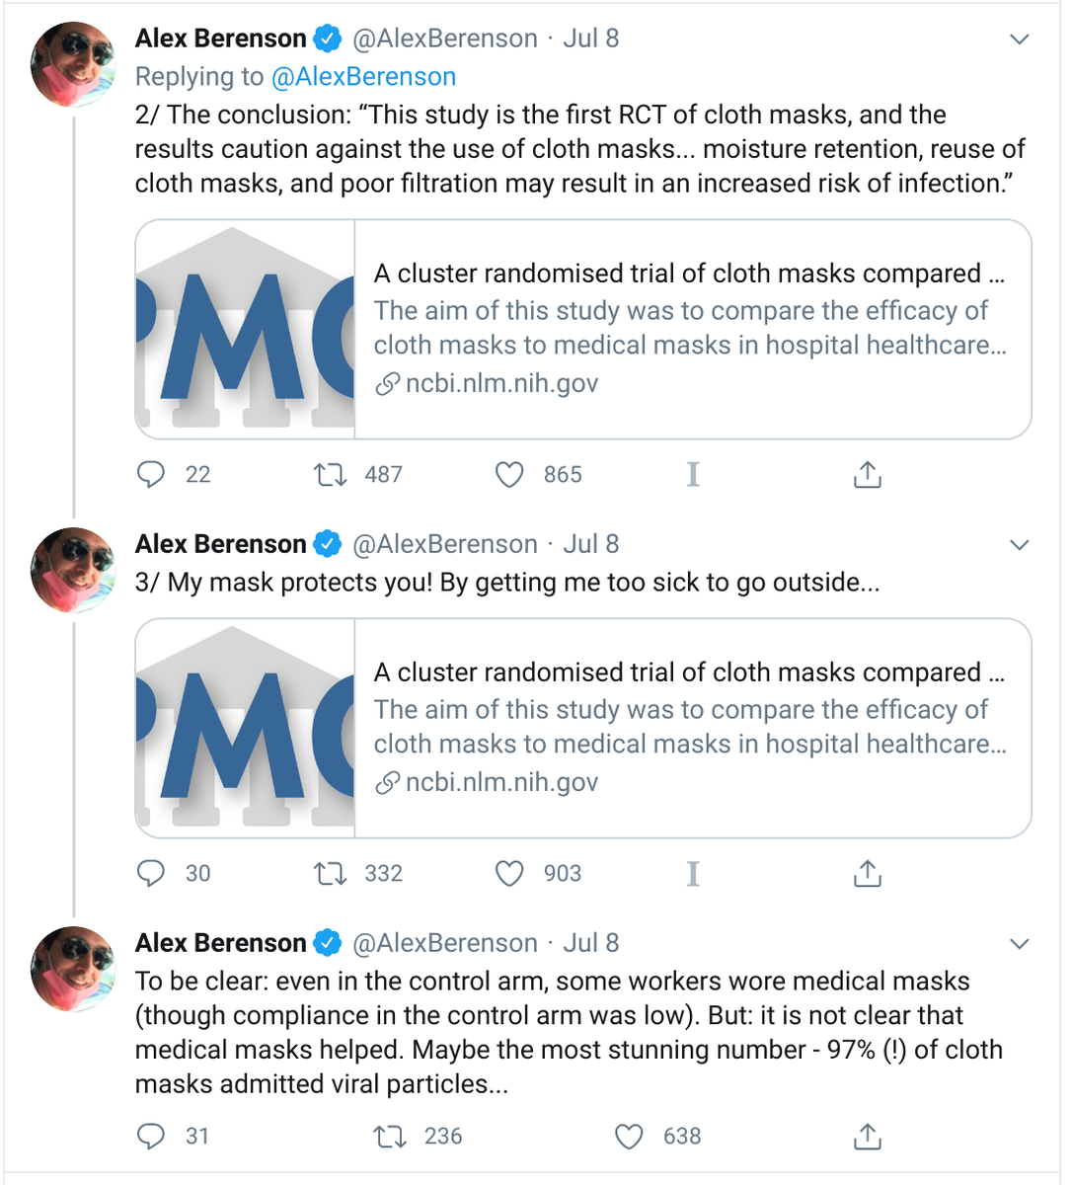Open the 'Replying to @AlexBerenson' link

click(363, 77)
